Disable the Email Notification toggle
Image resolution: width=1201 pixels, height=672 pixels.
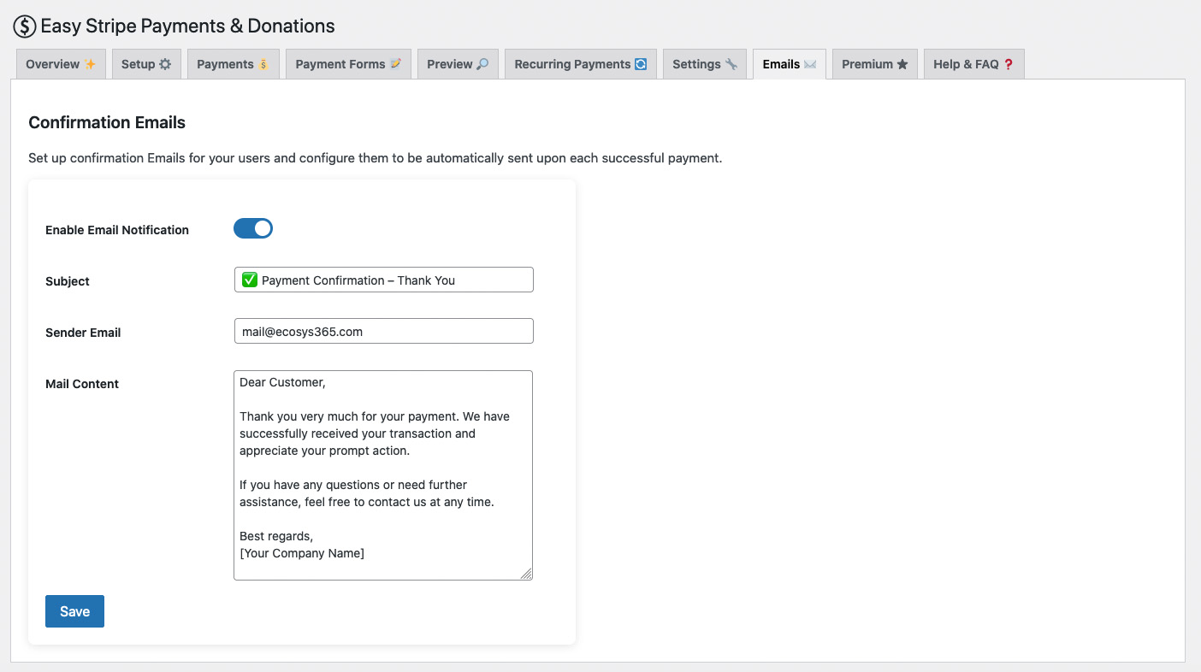[253, 228]
